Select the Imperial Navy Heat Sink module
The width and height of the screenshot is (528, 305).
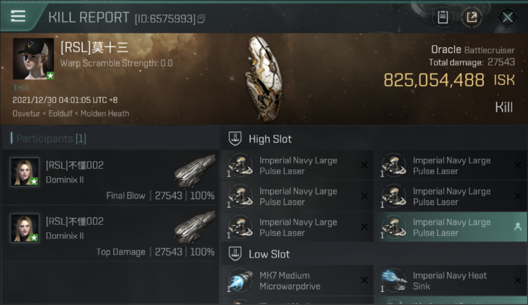click(x=450, y=281)
